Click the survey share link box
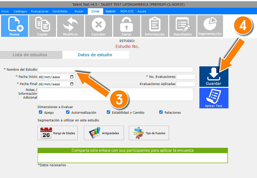Screen dimensions: 257x178 click(x=132, y=158)
